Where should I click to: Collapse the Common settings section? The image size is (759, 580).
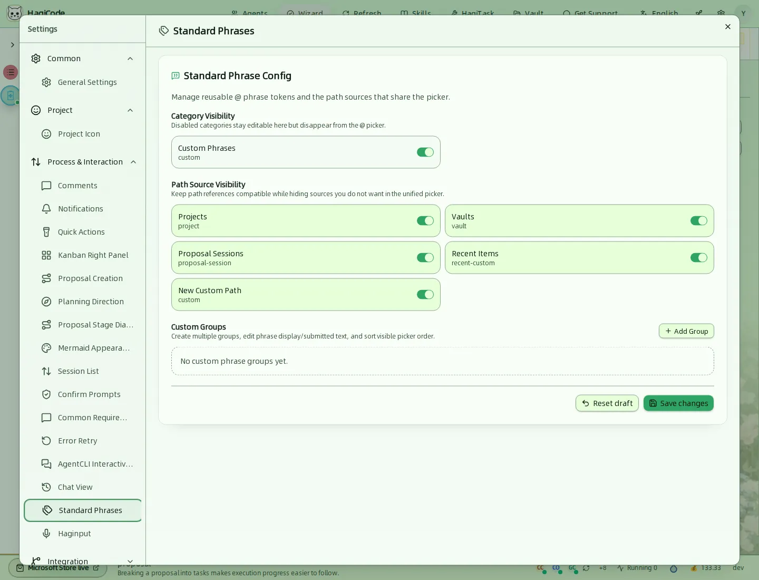tap(130, 59)
